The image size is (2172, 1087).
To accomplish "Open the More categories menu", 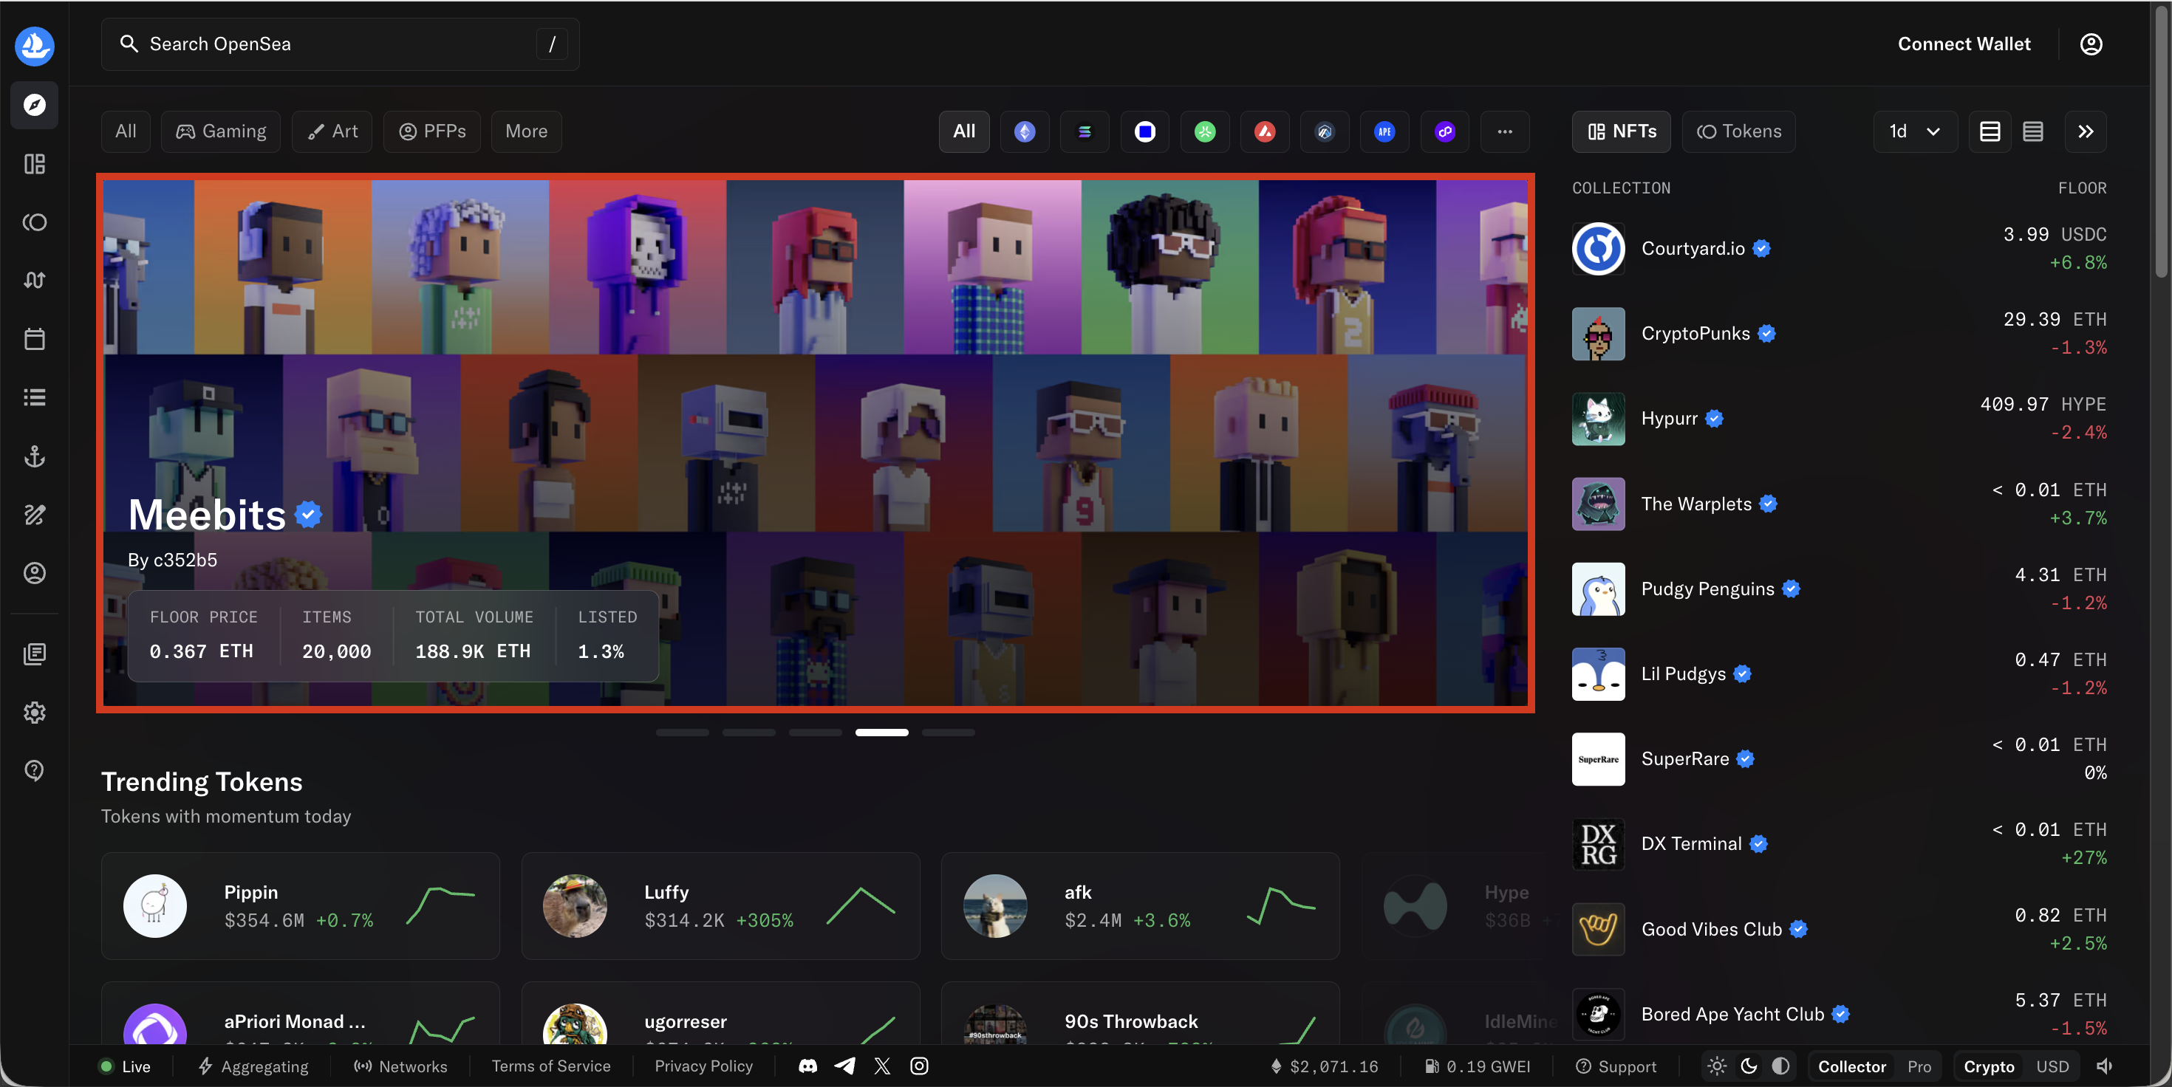I will 525,131.
